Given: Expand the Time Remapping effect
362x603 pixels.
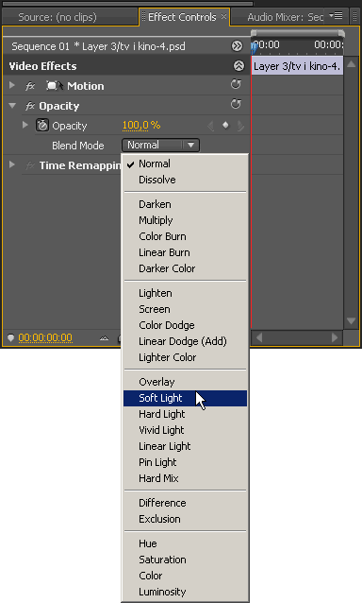Looking at the screenshot, I should click(12, 164).
